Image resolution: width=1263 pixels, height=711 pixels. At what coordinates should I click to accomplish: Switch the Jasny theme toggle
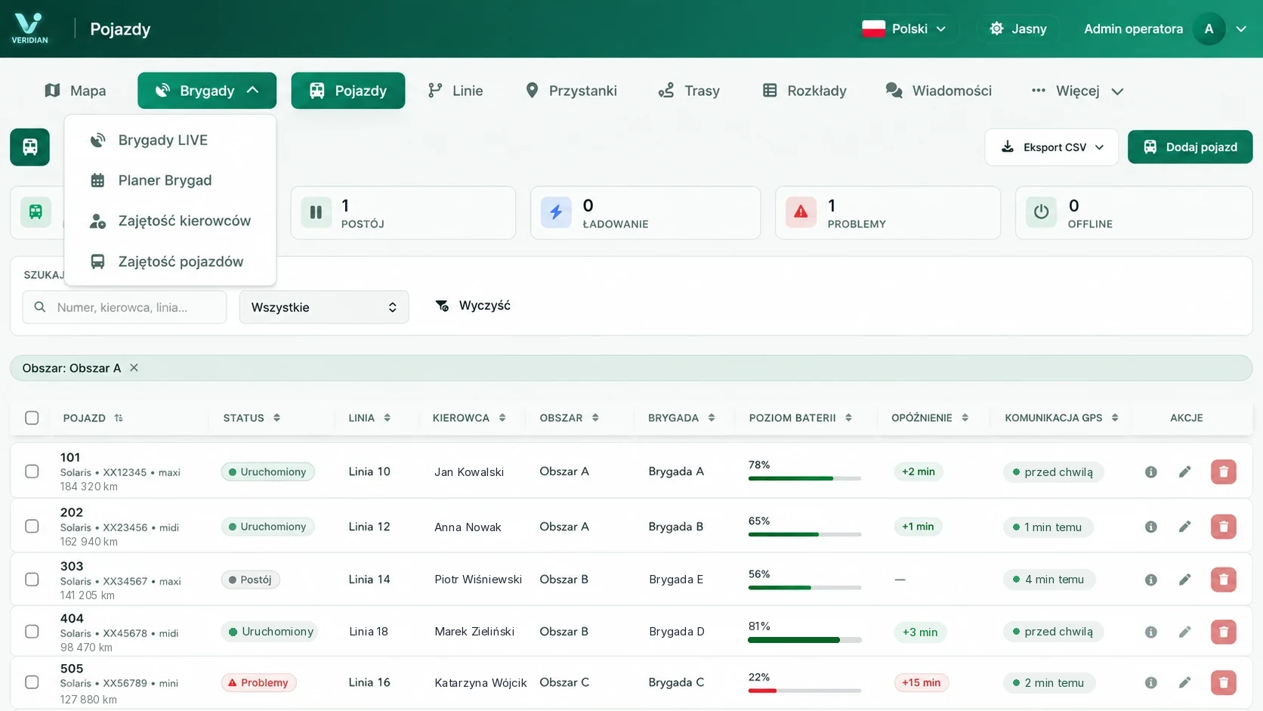click(x=1018, y=29)
